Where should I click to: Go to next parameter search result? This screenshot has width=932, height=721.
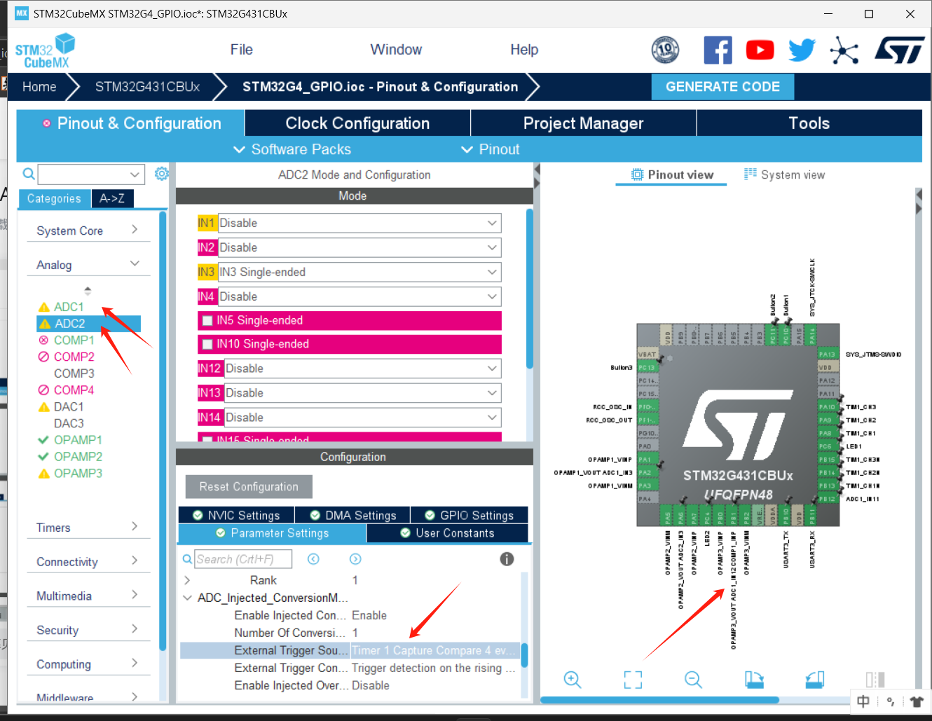(x=355, y=559)
